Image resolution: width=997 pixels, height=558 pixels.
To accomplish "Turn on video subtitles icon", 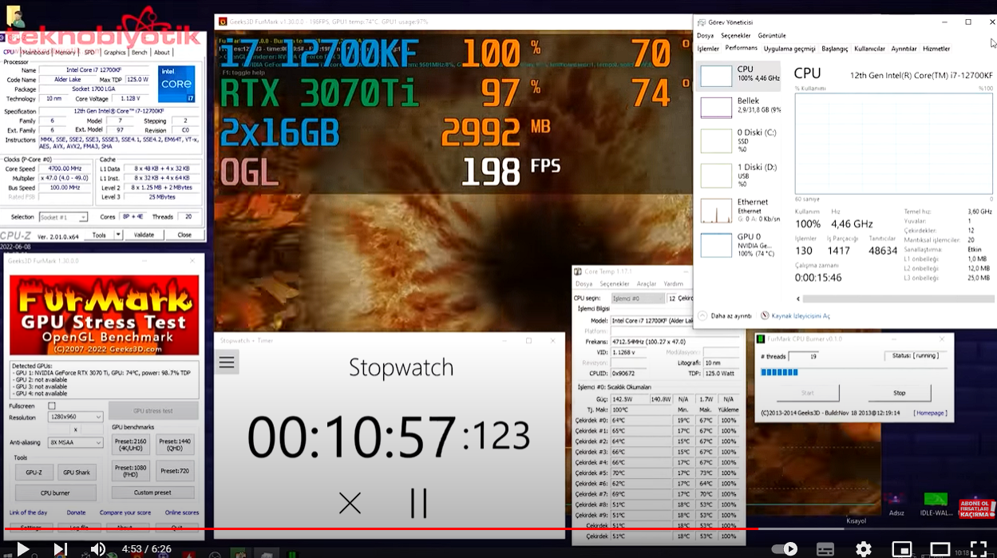I will point(825,548).
